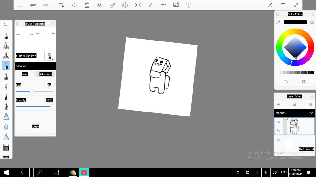Toggle the Brush Properties panel pin circle
Screen dimensions: 316x177
pos(18,24)
